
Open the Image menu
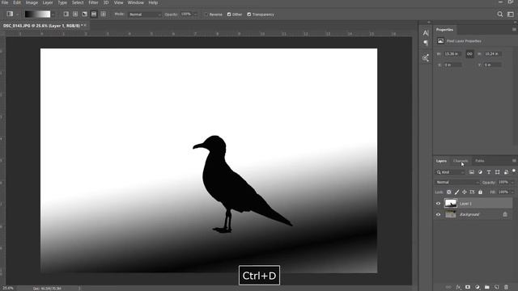pos(32,2)
